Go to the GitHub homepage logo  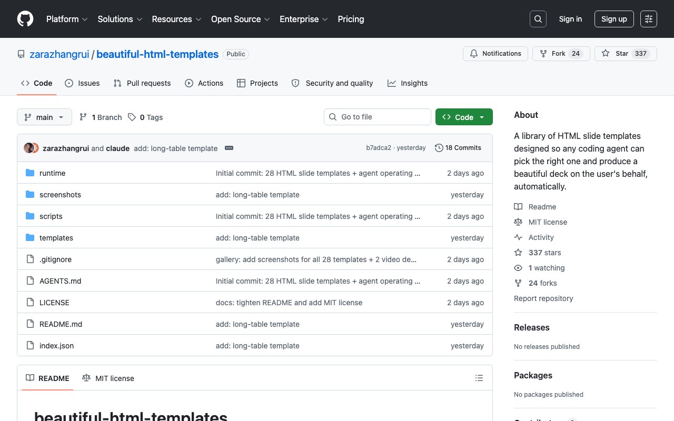(x=25, y=19)
